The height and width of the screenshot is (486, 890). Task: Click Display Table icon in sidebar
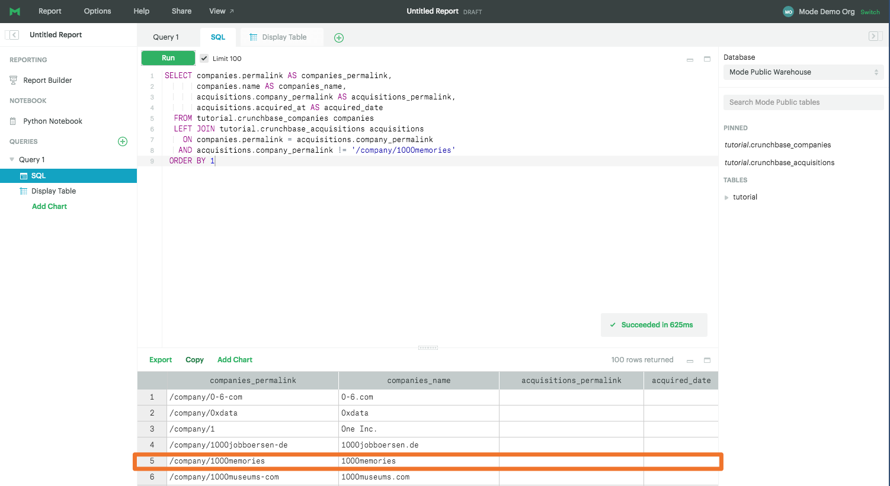[24, 191]
